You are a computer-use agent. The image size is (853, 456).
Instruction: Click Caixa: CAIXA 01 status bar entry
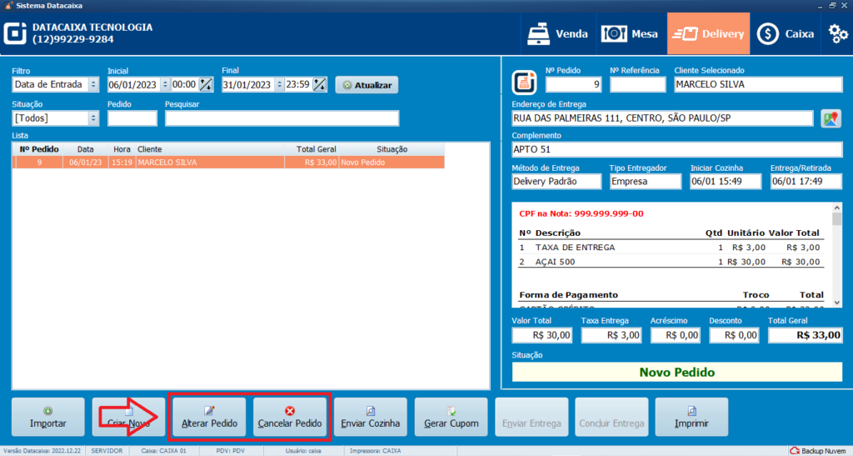163,450
